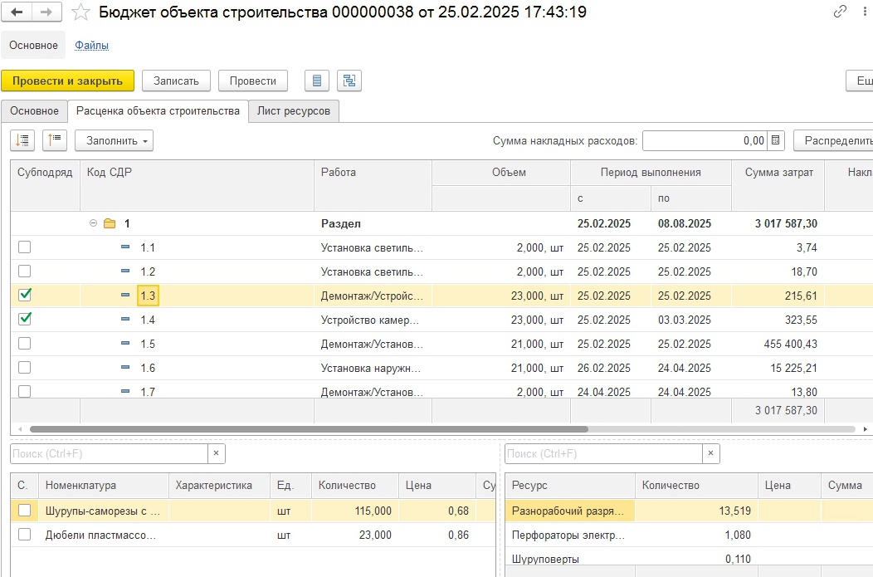Copy link to document with chain icon

click(840, 12)
